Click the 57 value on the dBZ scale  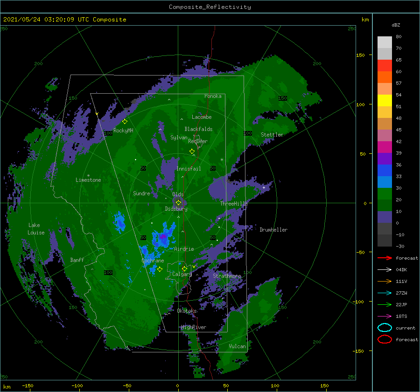coord(399,83)
